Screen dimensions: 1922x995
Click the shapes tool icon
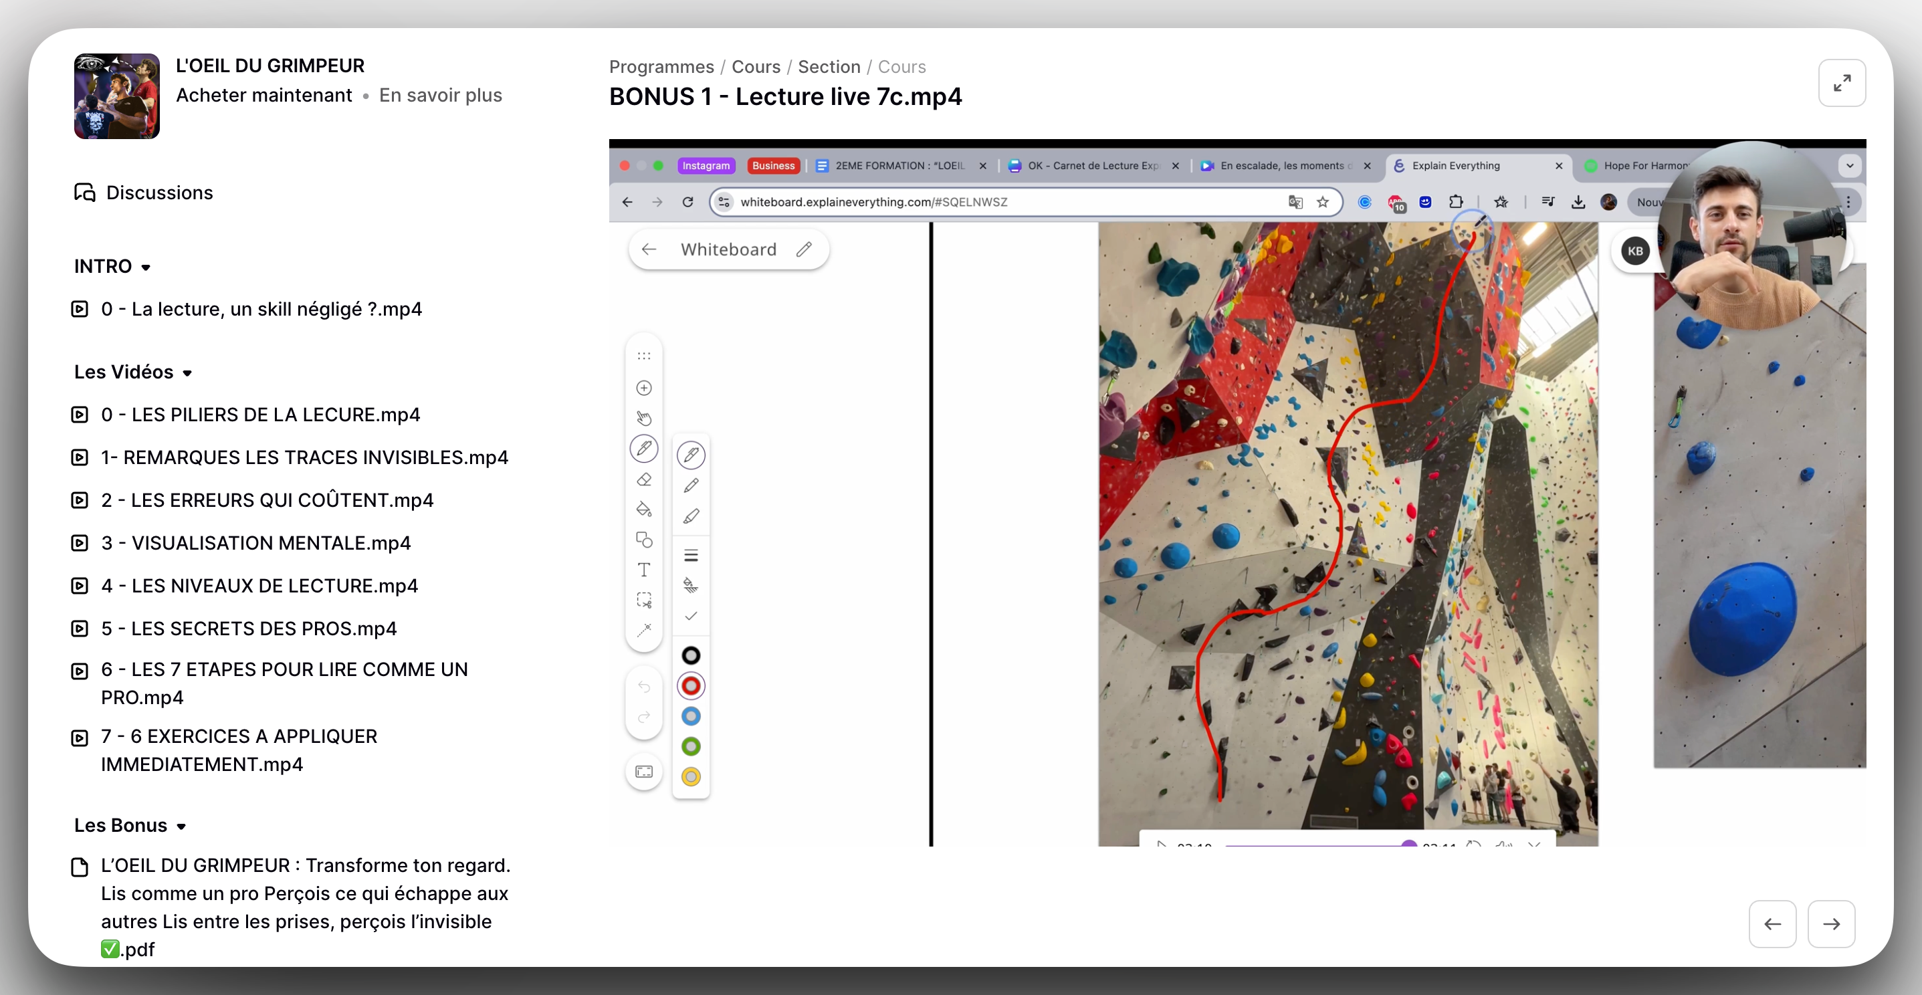coord(644,540)
